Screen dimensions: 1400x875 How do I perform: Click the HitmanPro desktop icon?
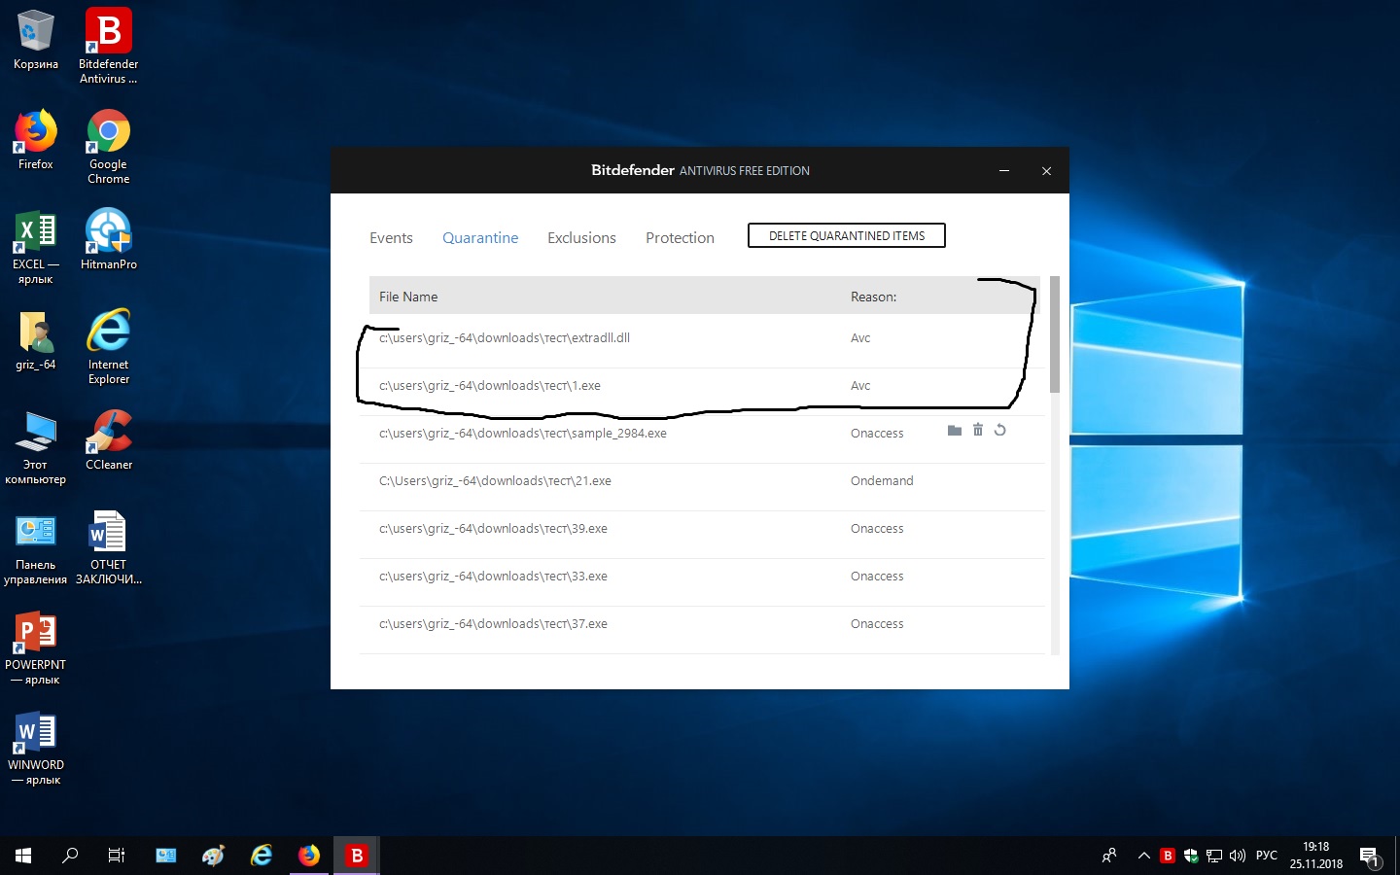108,239
